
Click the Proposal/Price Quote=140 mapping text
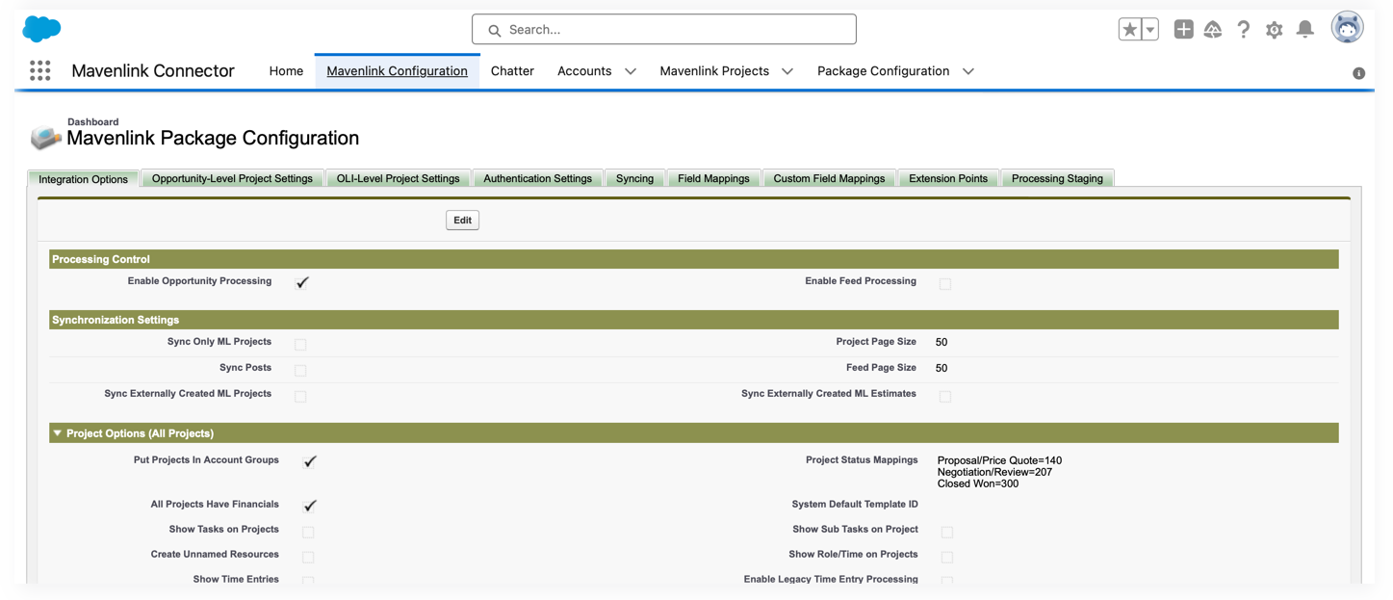click(999, 460)
